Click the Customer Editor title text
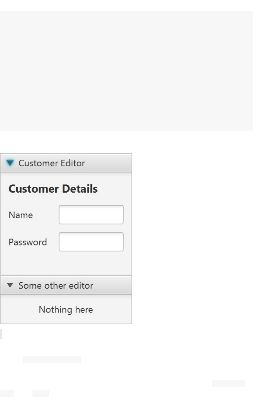Image resolution: width=253 pixels, height=411 pixels. 52,163
